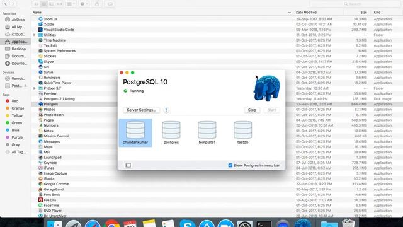The height and width of the screenshot is (227, 403).
Task: Select Remote Disc under Devices
Action: [x=15, y=78]
